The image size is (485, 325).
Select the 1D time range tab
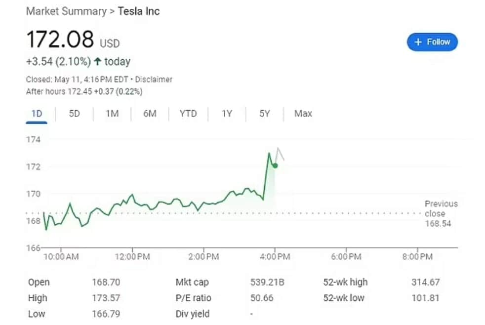pos(37,114)
